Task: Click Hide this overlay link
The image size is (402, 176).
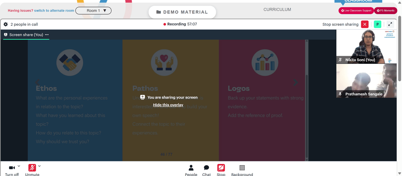Action: (x=168, y=105)
